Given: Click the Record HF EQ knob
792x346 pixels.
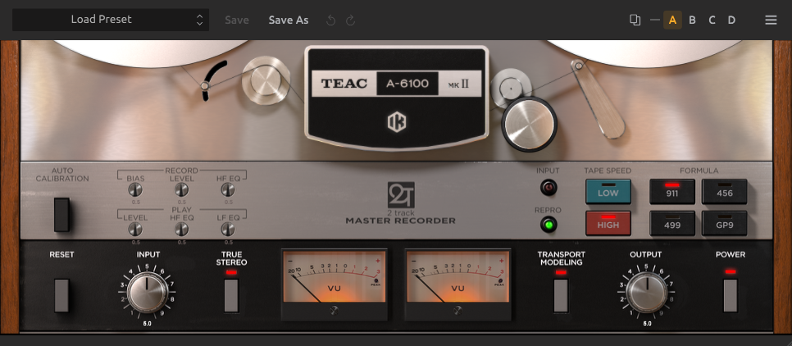Looking at the screenshot, I should click(228, 190).
